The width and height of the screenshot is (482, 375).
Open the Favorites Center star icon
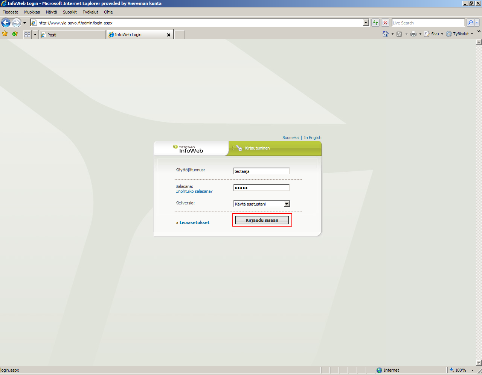(5, 34)
